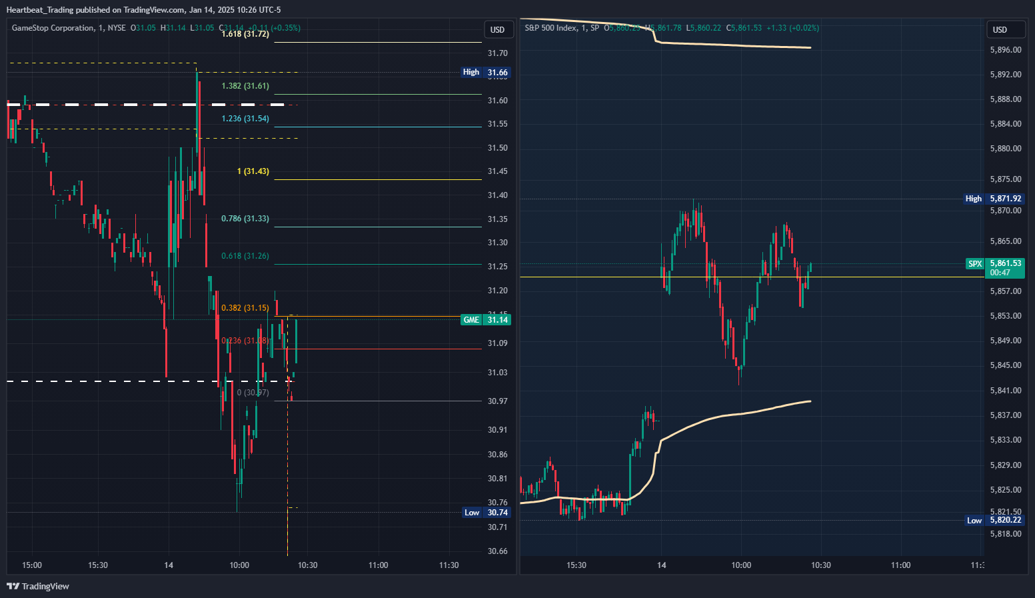Click 5,865.00 on the S&P 500 price axis

pyautogui.click(x=1006, y=241)
